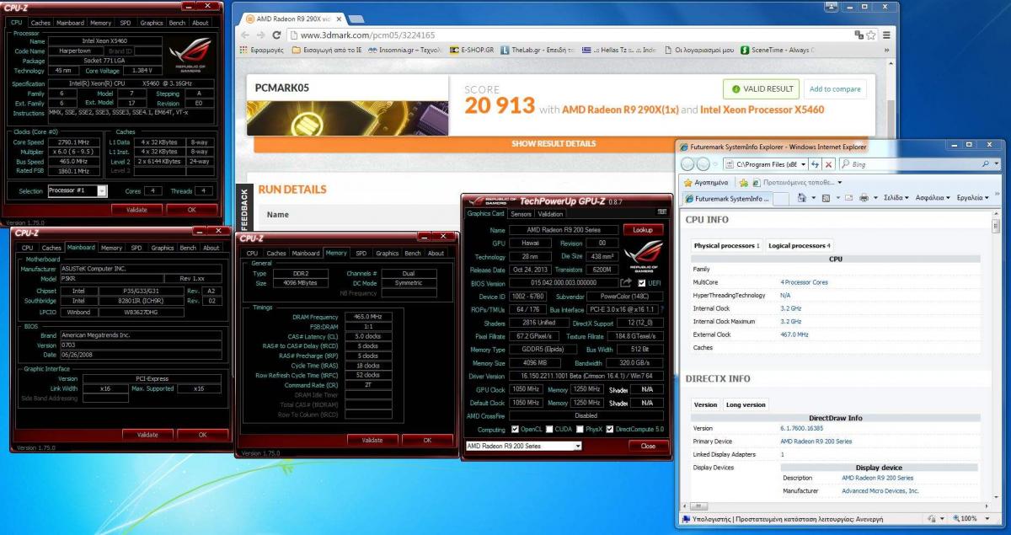Click the translate icon in Chrome address bar
The width and height of the screenshot is (1011, 535).
(859, 35)
